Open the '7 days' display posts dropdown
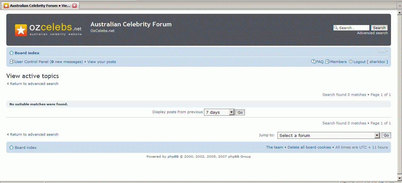 click(219, 112)
